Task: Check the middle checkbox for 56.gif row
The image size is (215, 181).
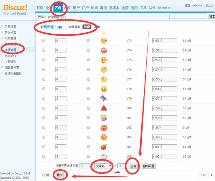Action: [89, 89]
